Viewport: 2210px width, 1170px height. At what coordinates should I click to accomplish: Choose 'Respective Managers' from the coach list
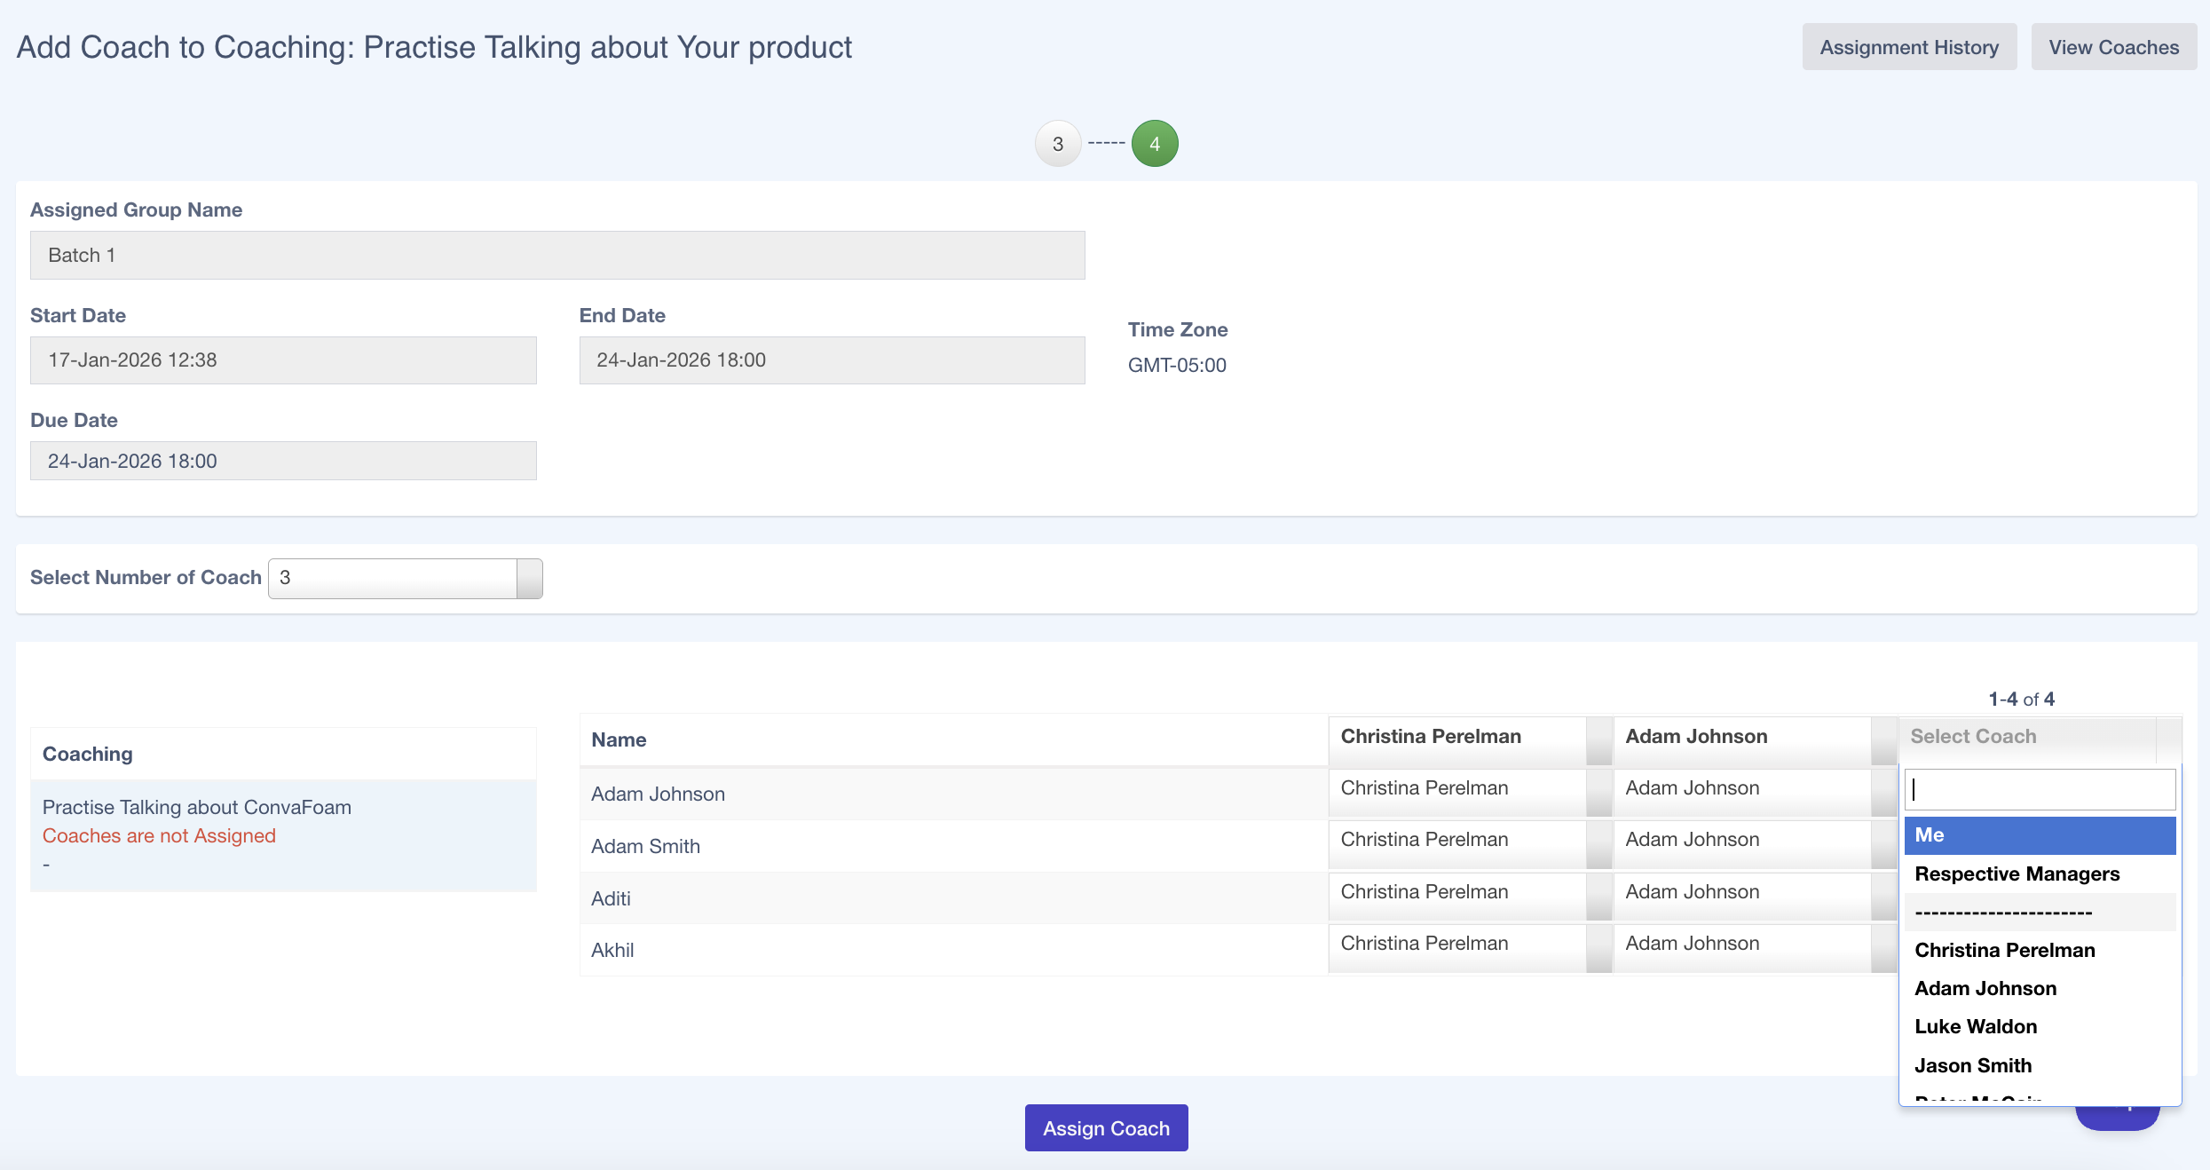pos(2017,874)
